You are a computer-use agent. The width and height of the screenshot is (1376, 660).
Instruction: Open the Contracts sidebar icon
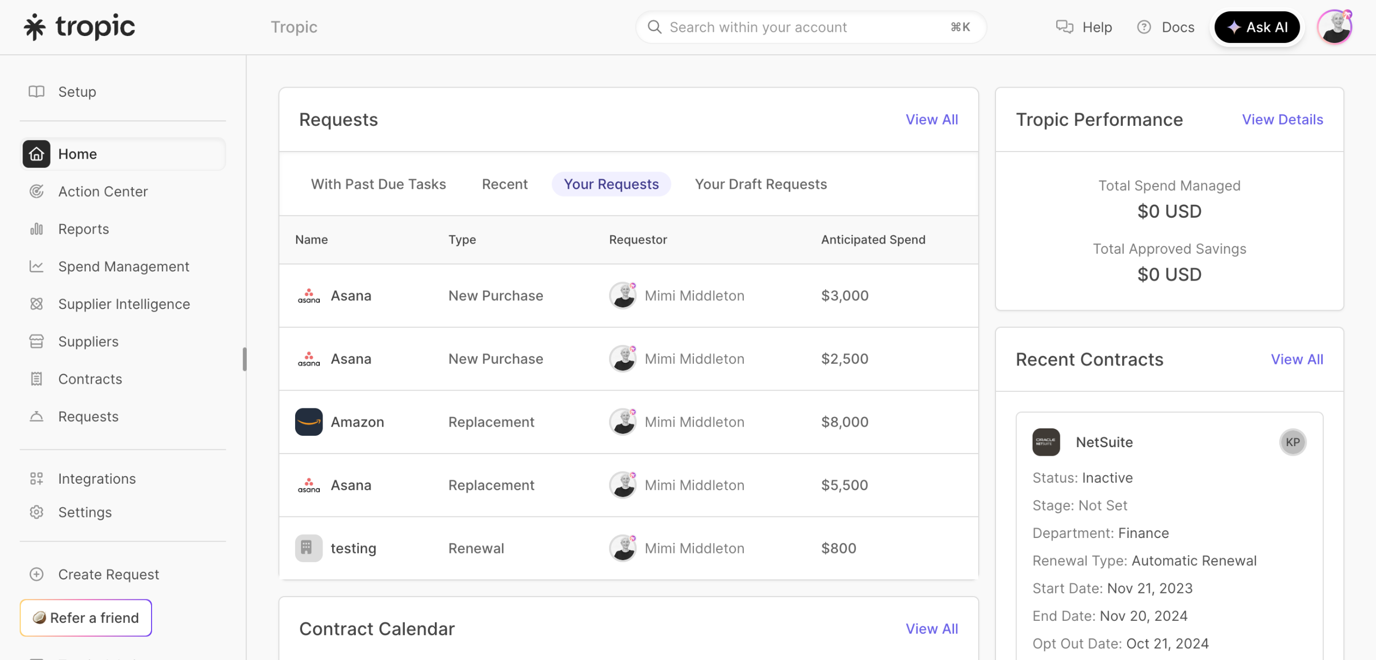click(36, 379)
